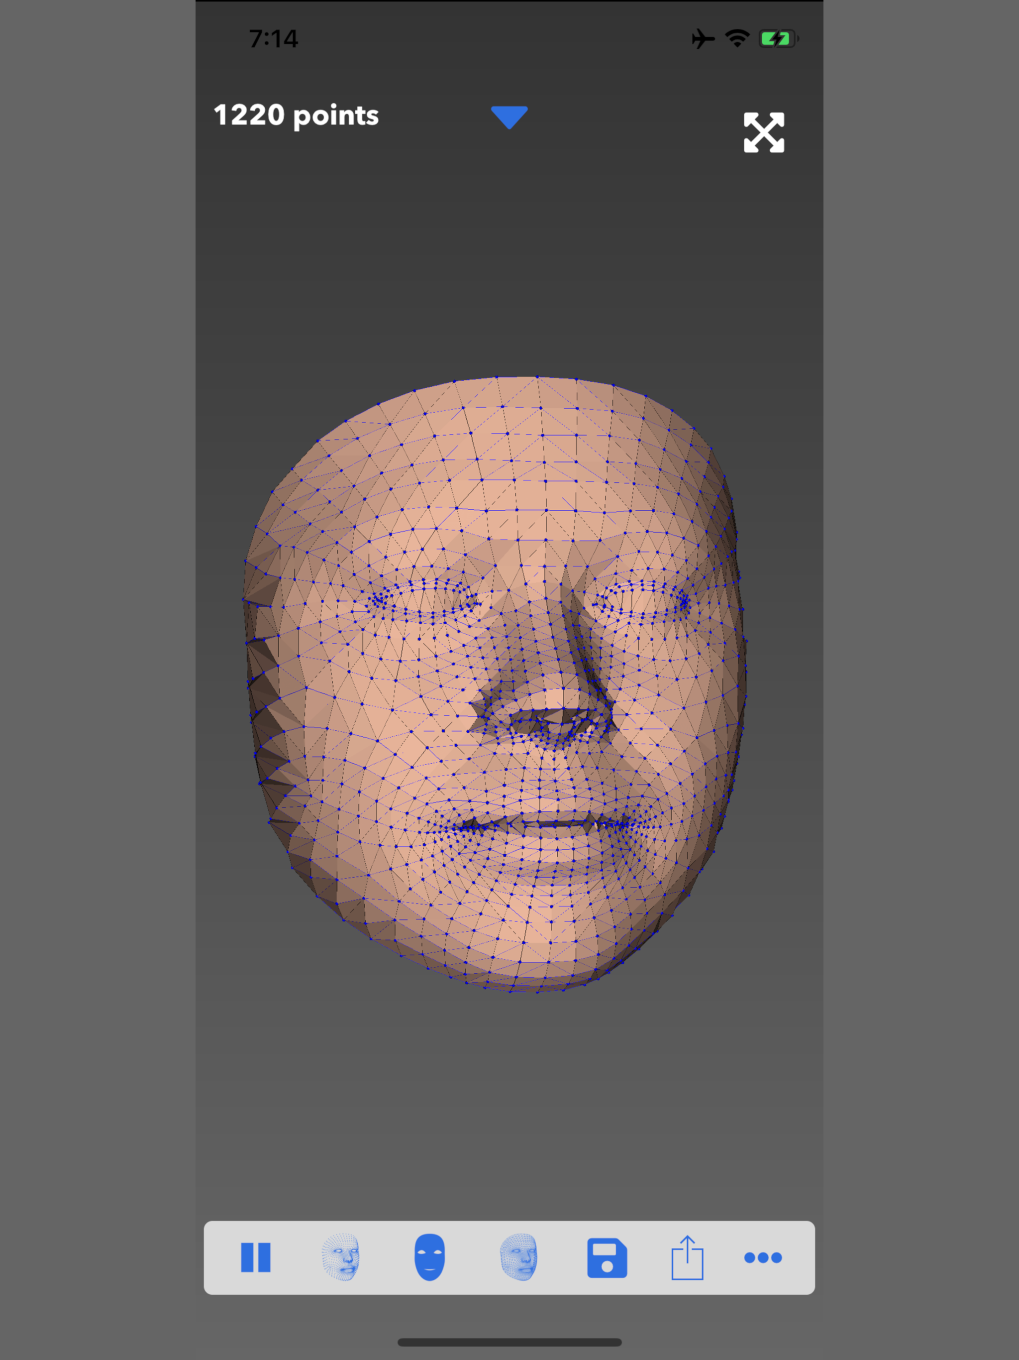This screenshot has height=1360, width=1019.
Task: Select the wireframe face mesh view
Action: click(x=341, y=1257)
